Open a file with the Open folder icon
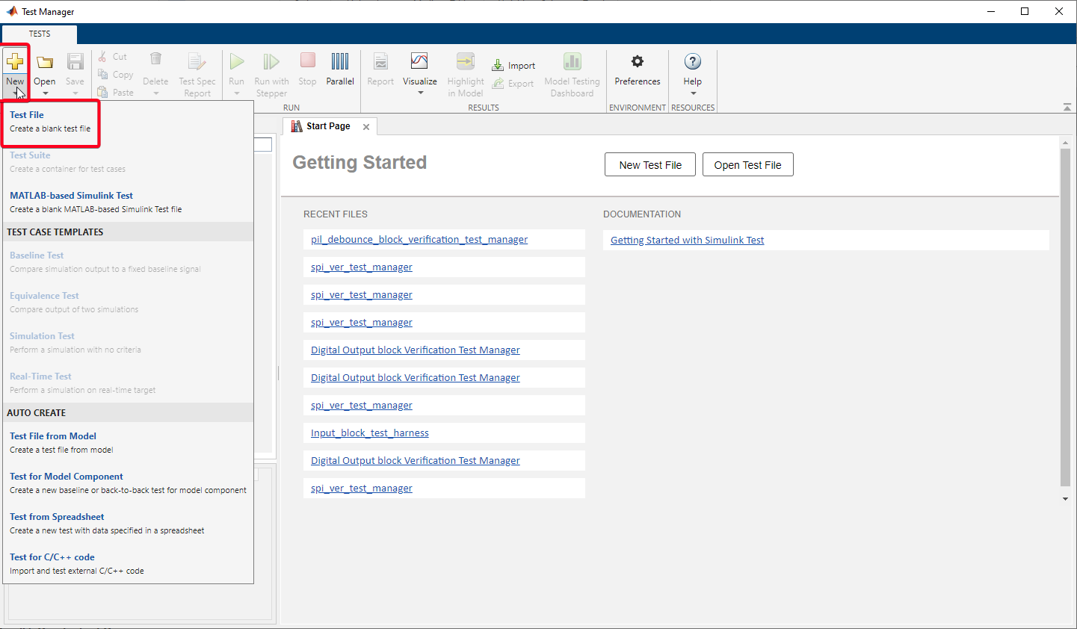 45,62
